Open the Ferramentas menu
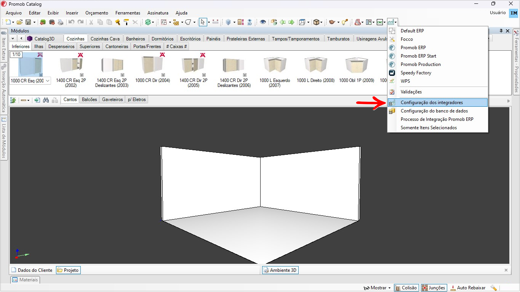The height and width of the screenshot is (292, 520). pos(128,13)
